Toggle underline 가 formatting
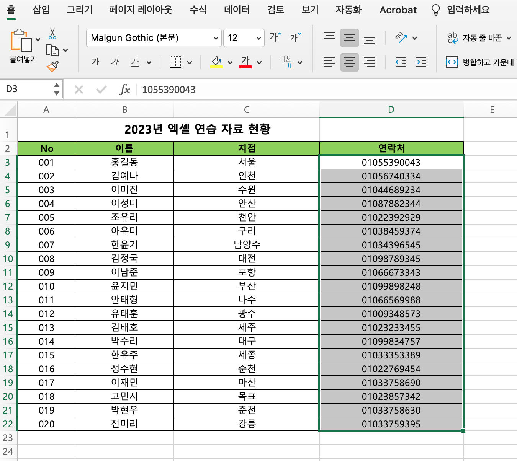 pyautogui.click(x=135, y=62)
